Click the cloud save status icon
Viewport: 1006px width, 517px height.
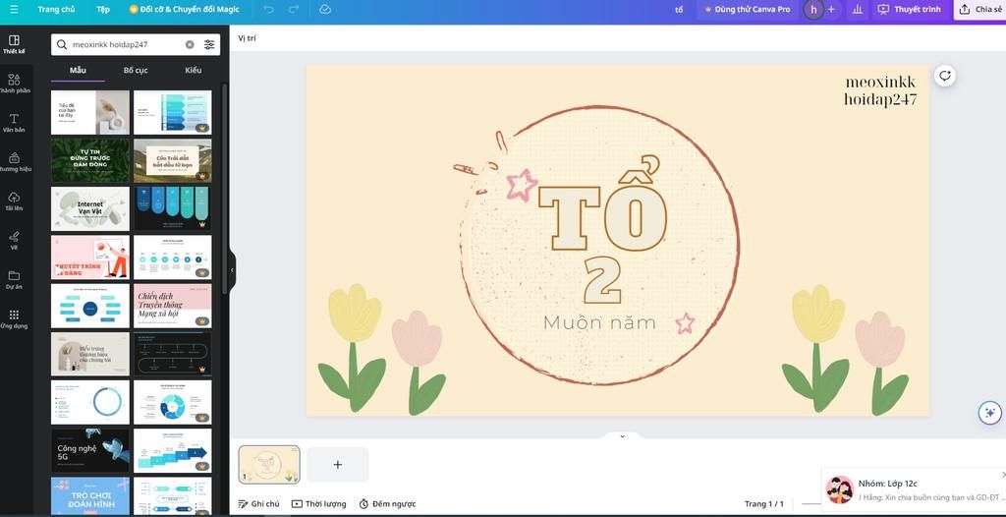pyautogui.click(x=325, y=10)
